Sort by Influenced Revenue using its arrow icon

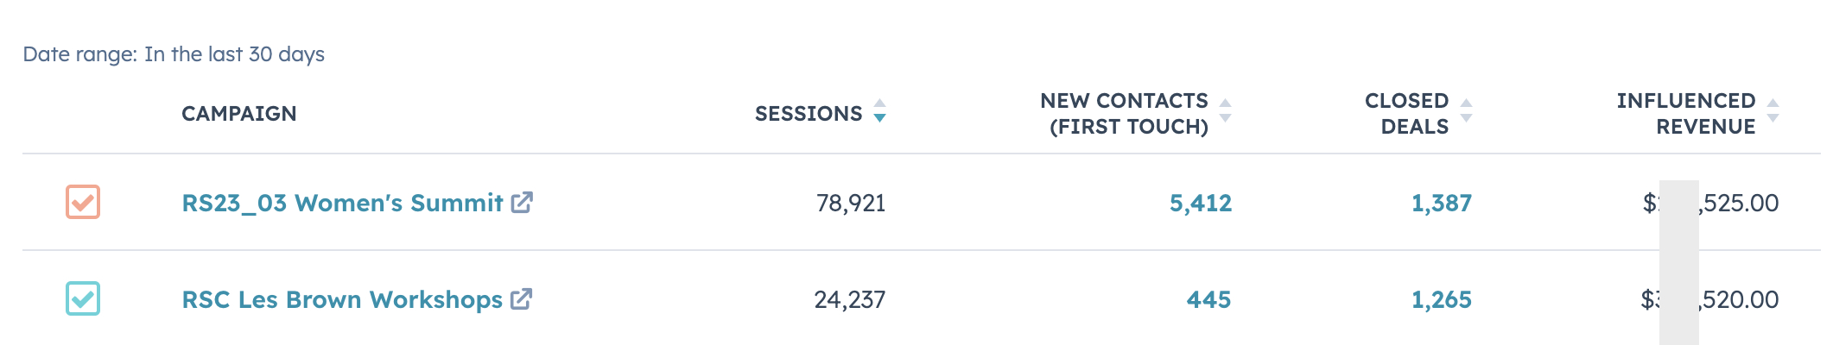click(x=1773, y=111)
